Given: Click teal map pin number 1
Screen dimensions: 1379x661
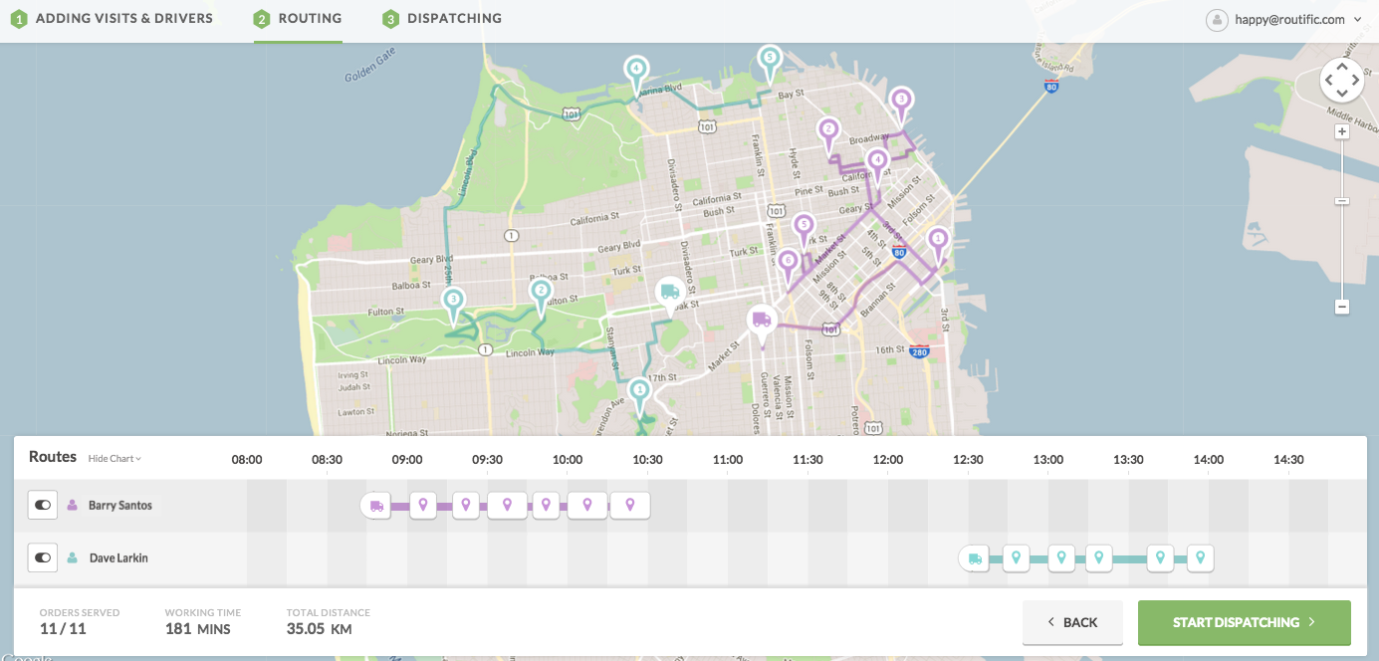Looking at the screenshot, I should 639,395.
